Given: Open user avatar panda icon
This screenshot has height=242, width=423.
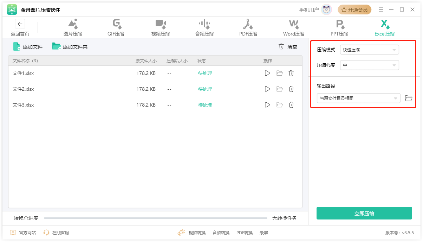Looking at the screenshot, I should click(x=327, y=9).
